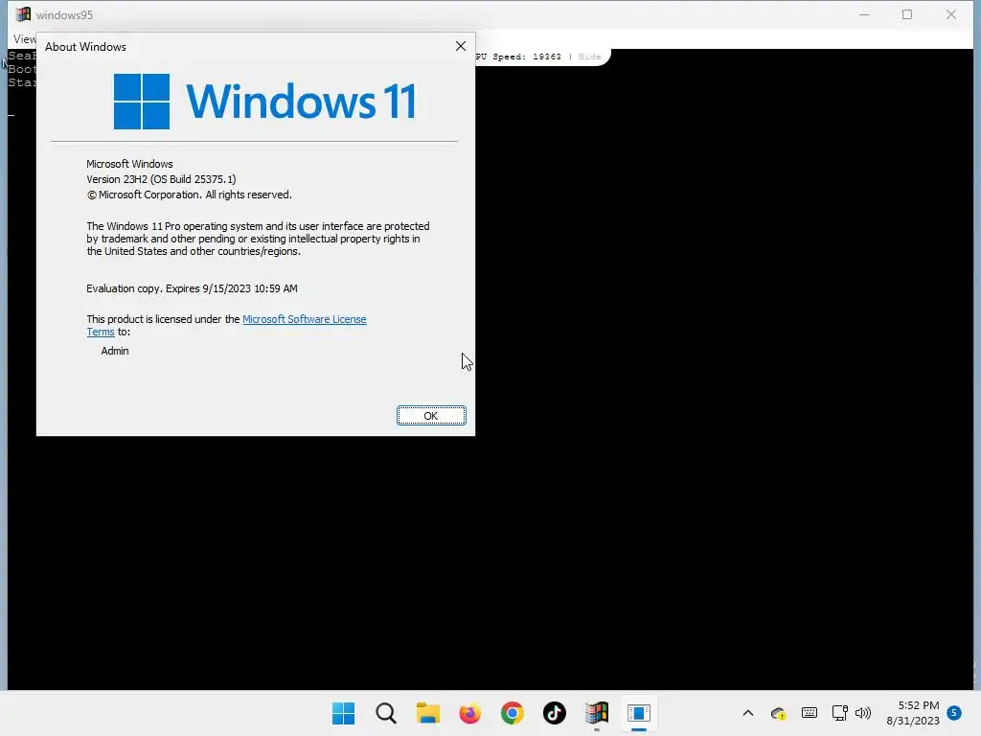Click the Microsoft Windows heading text
Image resolution: width=981 pixels, height=736 pixels.
(x=129, y=164)
